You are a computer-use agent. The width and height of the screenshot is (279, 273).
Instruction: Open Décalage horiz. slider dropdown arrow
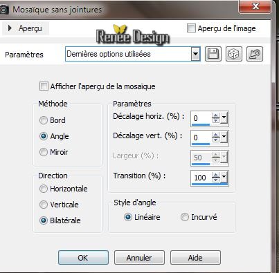tap(224, 118)
